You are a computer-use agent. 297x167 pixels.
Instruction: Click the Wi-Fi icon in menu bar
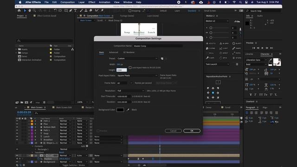(x=234, y=2)
